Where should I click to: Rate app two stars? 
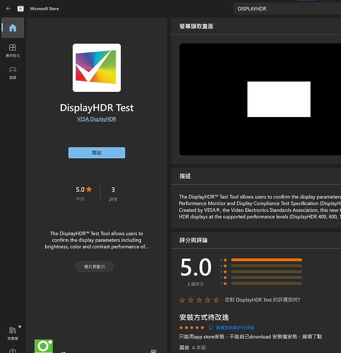(x=191, y=300)
